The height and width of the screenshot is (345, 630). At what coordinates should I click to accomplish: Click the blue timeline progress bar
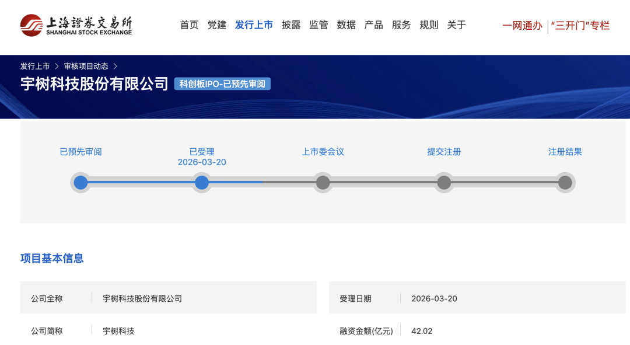click(233, 183)
